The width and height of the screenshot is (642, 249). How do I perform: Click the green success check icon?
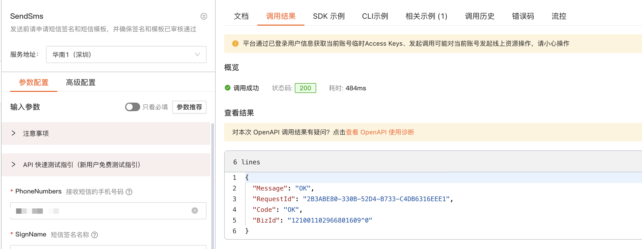(228, 88)
